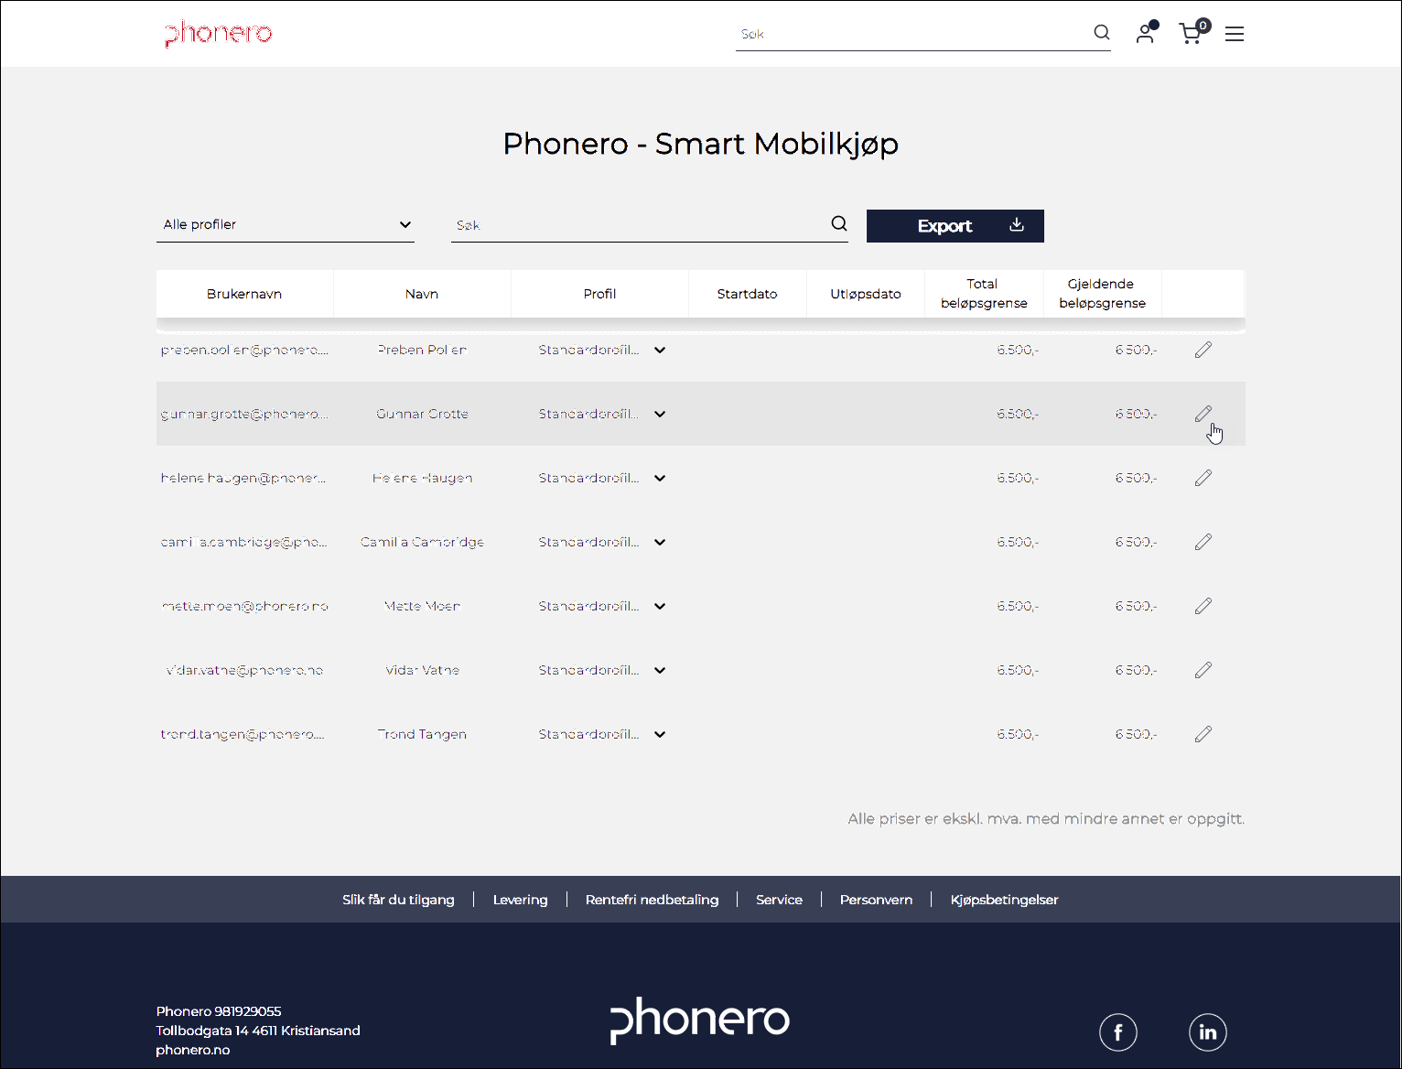Screen dimensions: 1402x1069
Task: Click search magnifier in user table filter
Action: click(x=839, y=224)
